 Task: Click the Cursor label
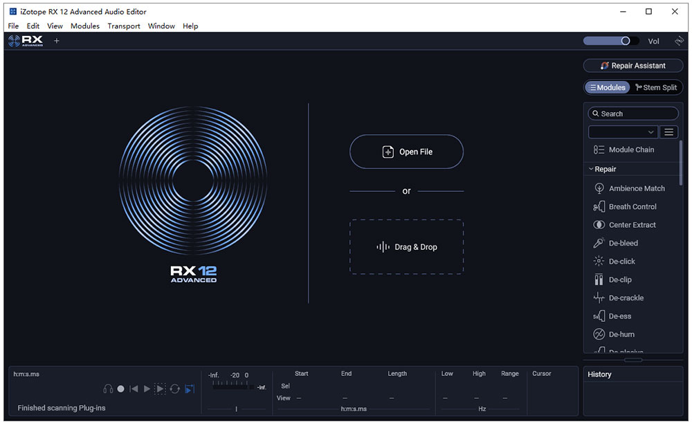(x=542, y=374)
